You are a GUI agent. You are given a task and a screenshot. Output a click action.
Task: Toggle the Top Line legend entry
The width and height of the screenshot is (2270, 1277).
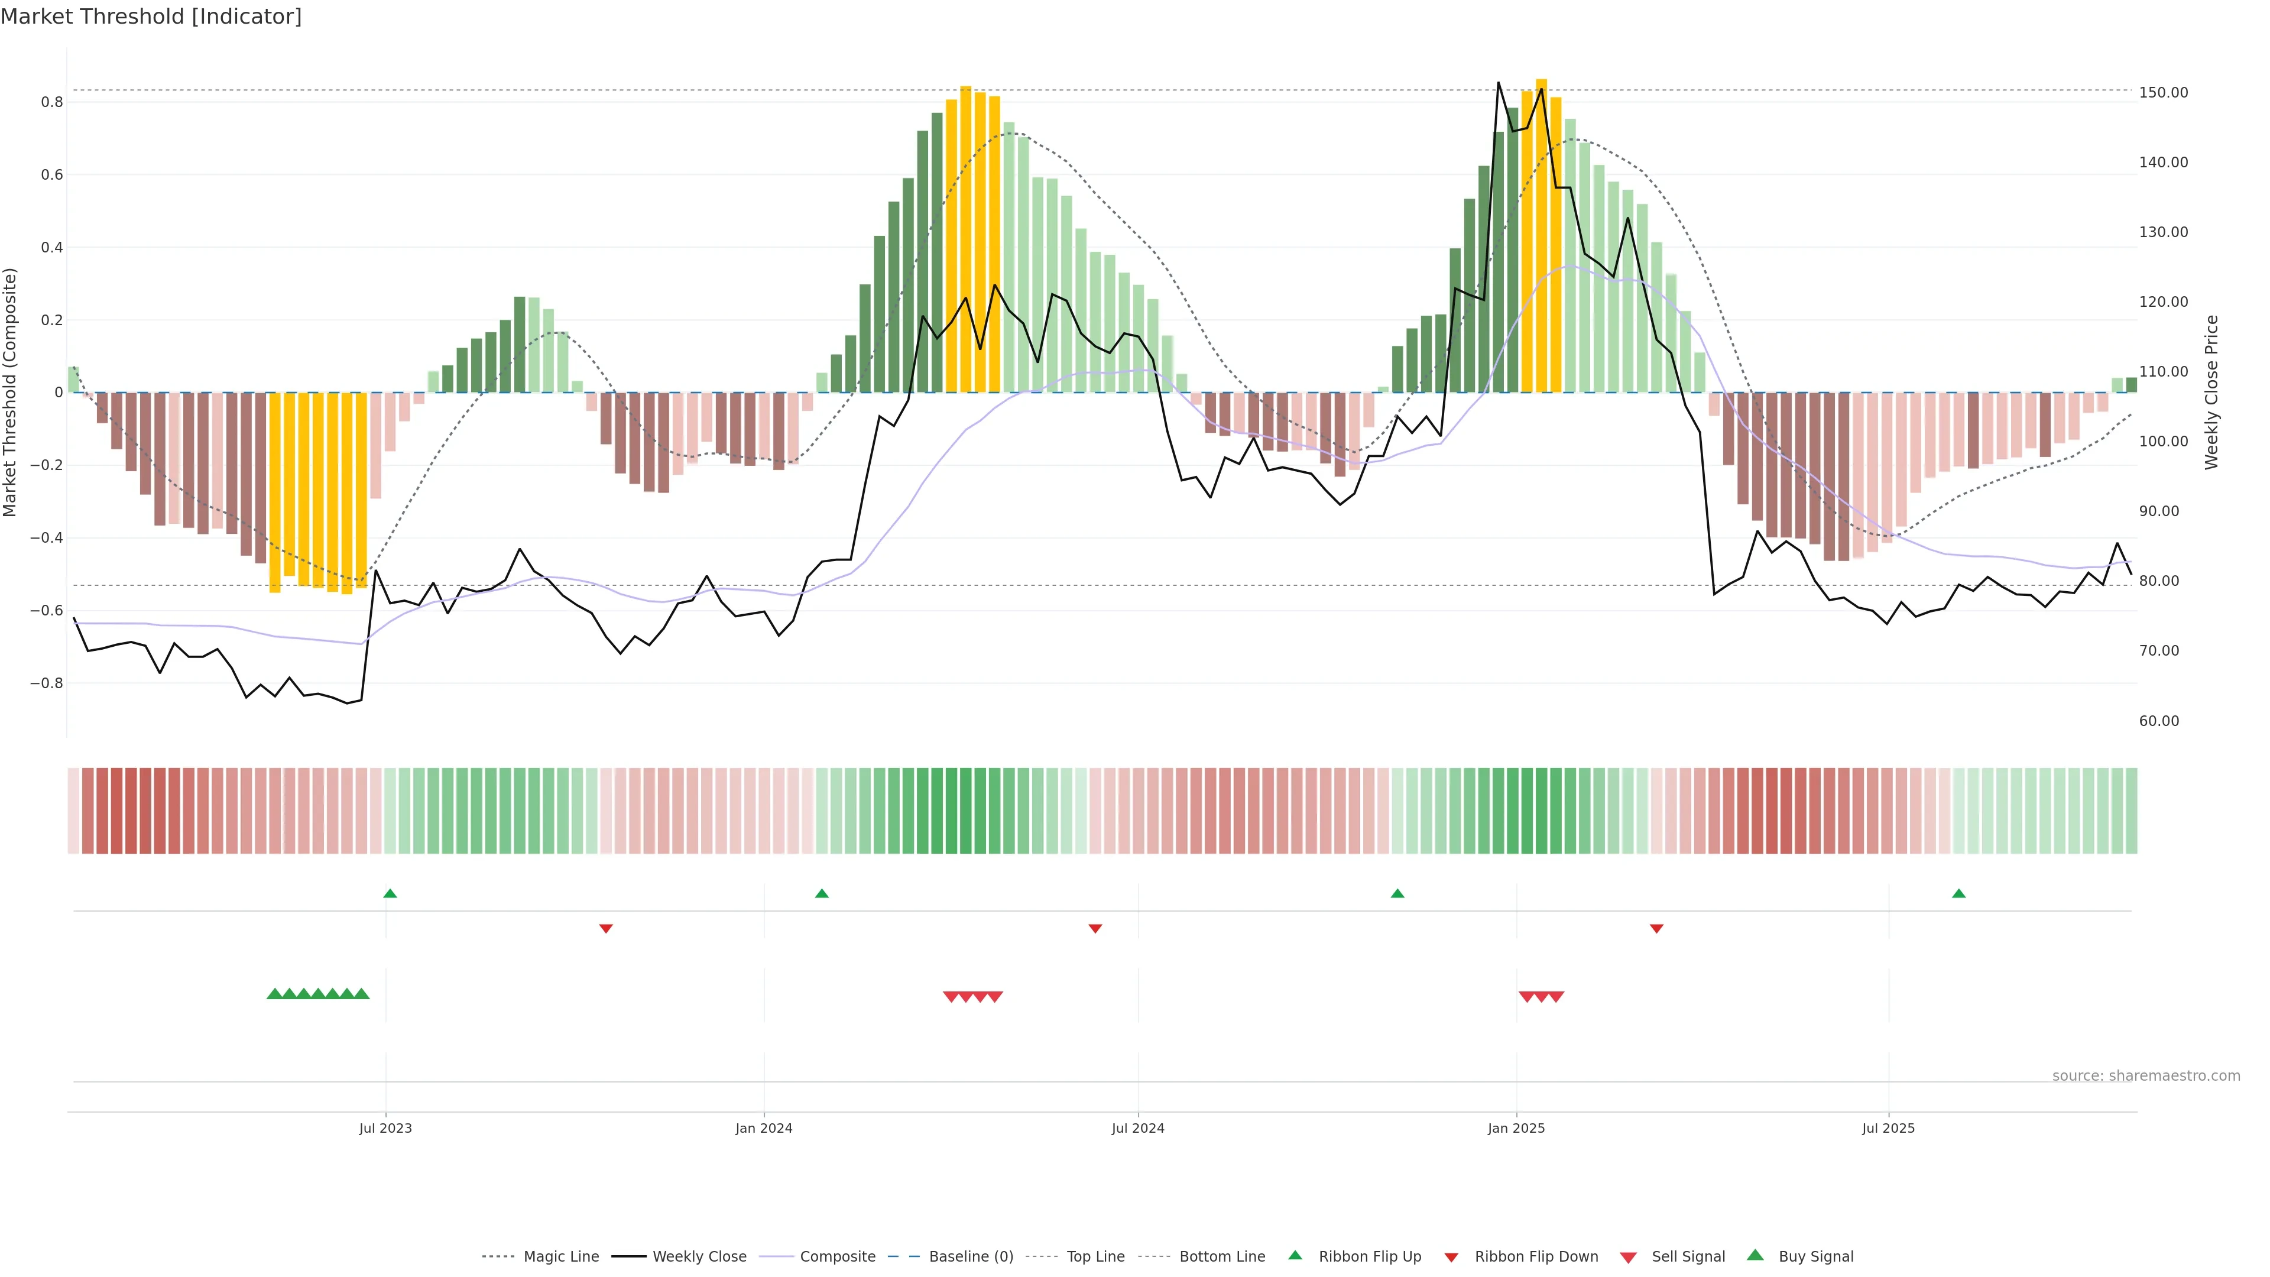[x=1095, y=1257]
